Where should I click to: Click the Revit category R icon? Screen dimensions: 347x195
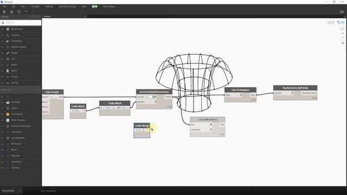[x=8, y=71]
